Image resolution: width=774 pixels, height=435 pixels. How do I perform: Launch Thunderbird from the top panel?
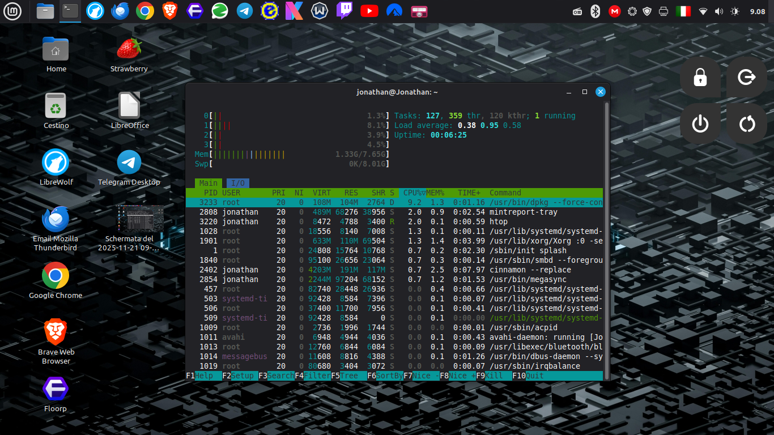click(120, 11)
